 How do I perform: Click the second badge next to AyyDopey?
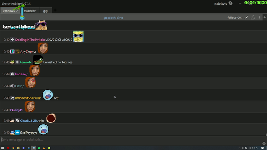pos(18,52)
